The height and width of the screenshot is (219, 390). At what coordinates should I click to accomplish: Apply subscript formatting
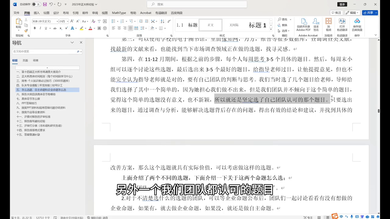61,28
